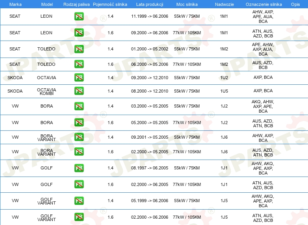Select the date range 02.2000 -> 06.2006
This screenshot has height=225, width=308.
tap(150, 217)
